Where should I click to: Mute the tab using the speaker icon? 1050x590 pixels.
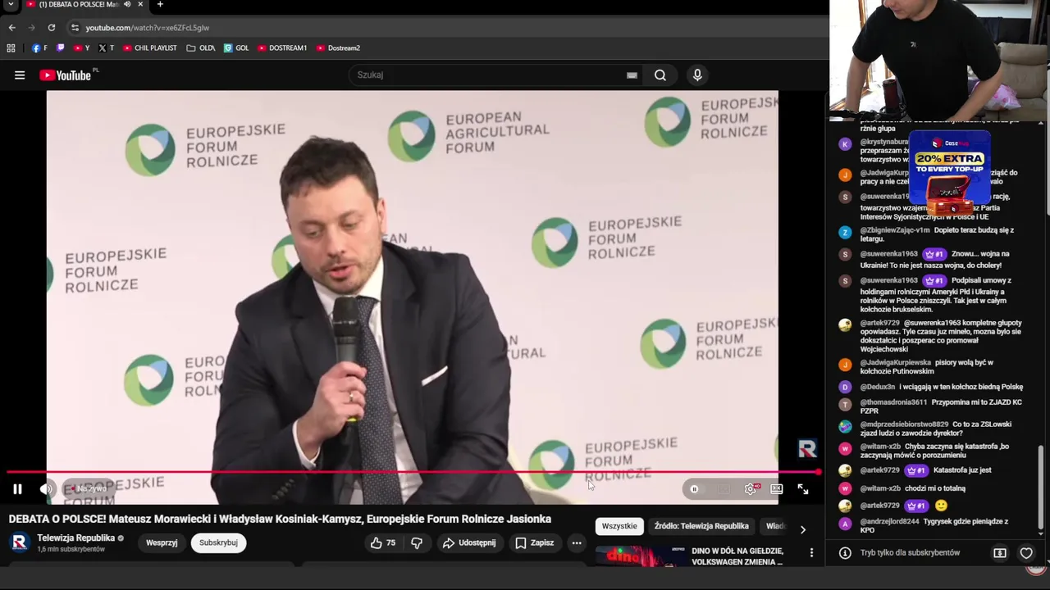pos(127,5)
